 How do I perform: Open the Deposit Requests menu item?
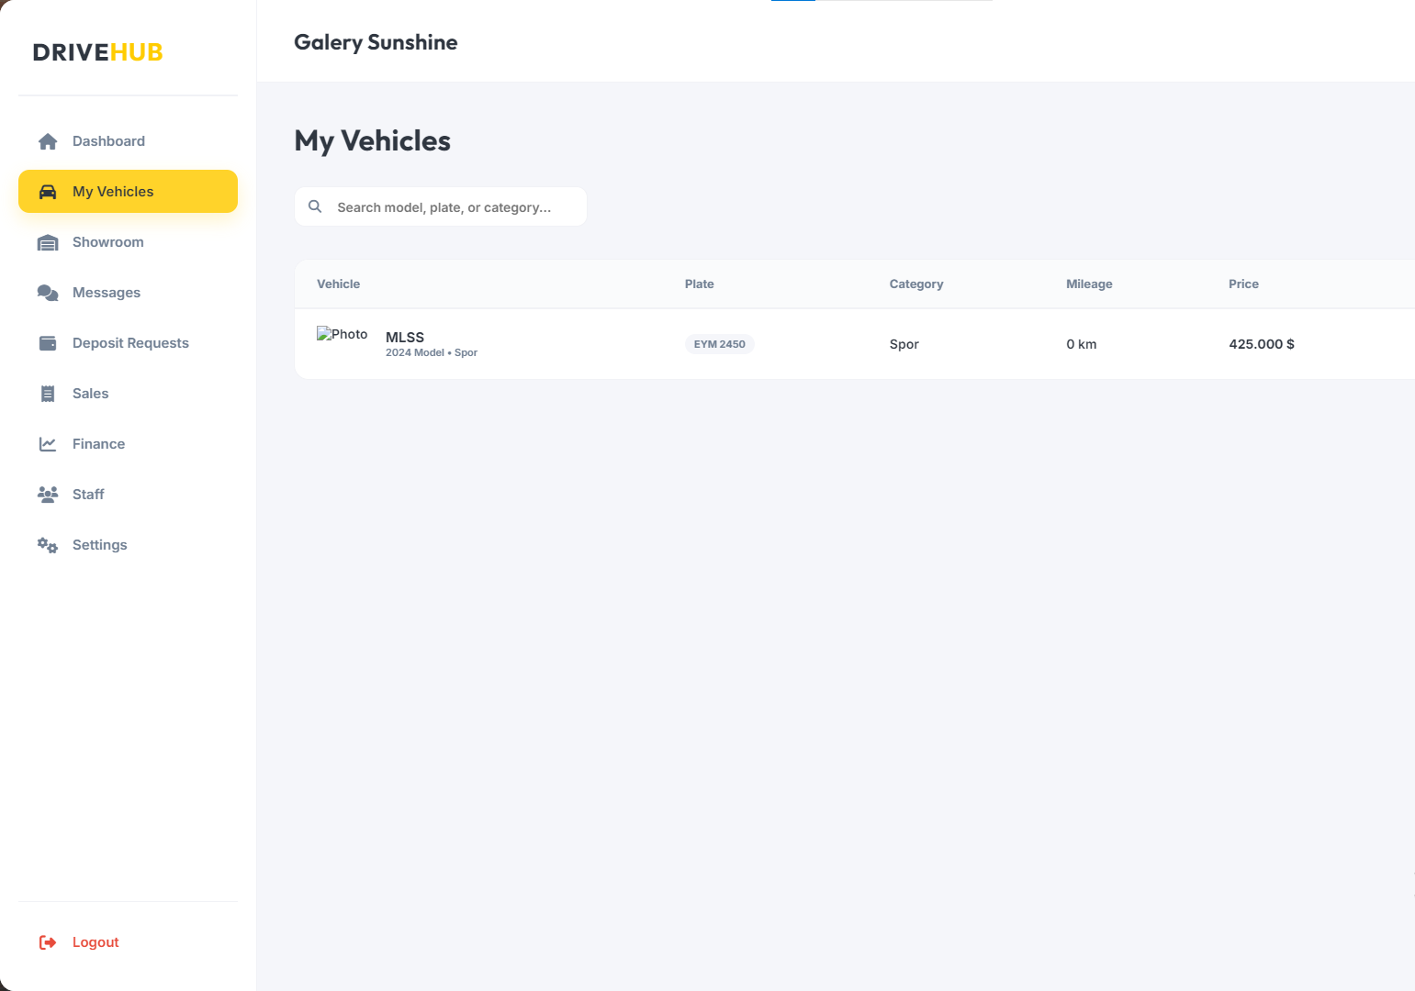pyautogui.click(x=128, y=343)
